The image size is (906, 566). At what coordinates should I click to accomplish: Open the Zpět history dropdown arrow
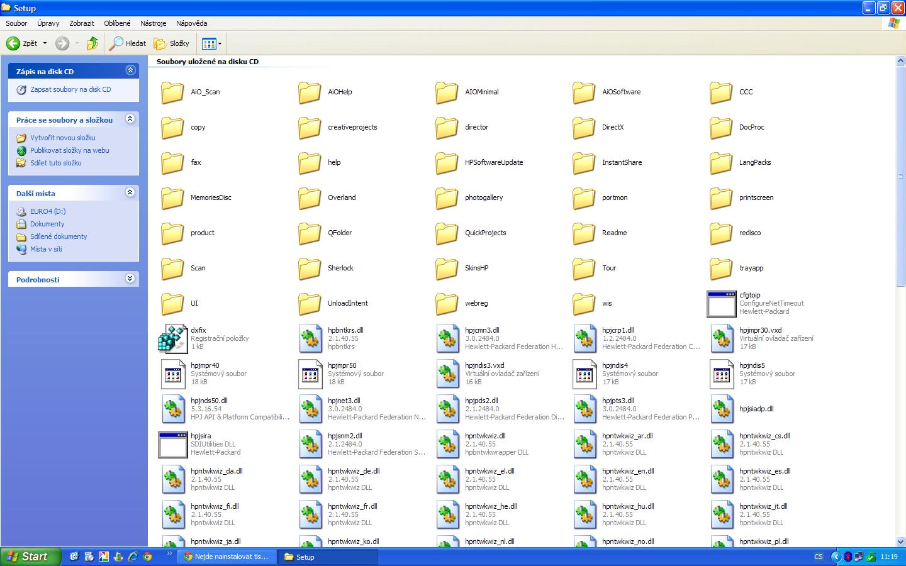pos(45,43)
